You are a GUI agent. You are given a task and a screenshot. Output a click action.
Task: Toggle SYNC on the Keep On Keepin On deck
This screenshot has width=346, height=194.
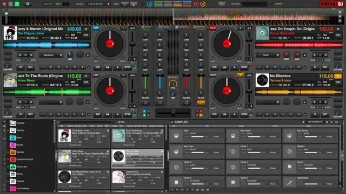(x=244, y=67)
